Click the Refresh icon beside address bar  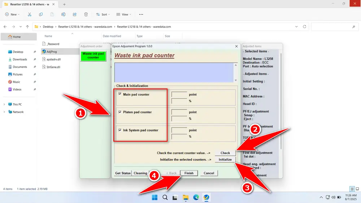click(x=305, y=27)
